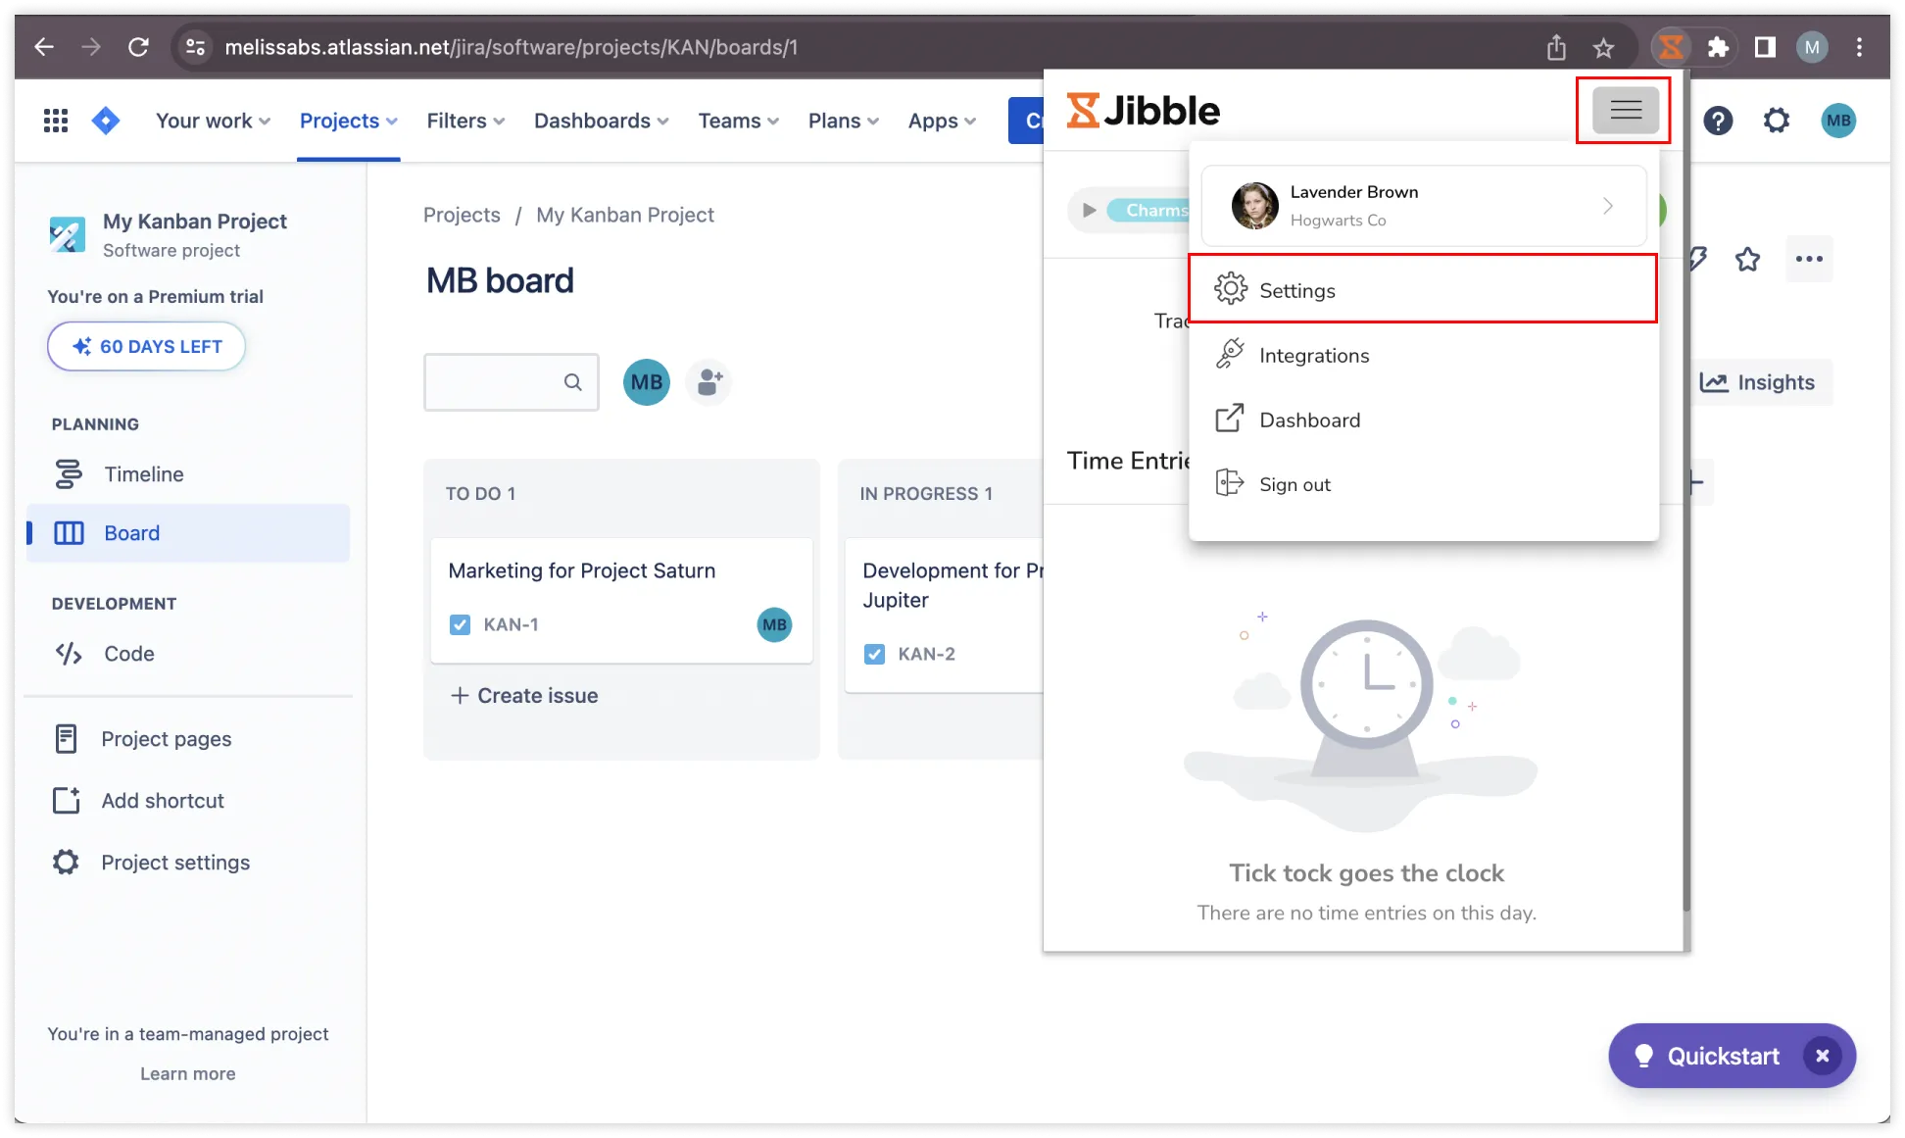This screenshot has width=1905, height=1138.
Task: Open Jira settings gear in header
Action: pyautogui.click(x=1776, y=121)
